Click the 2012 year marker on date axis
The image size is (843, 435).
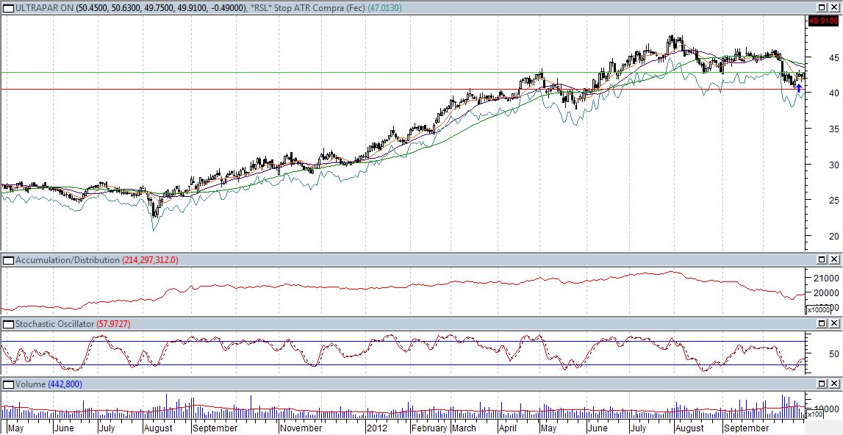(x=377, y=428)
